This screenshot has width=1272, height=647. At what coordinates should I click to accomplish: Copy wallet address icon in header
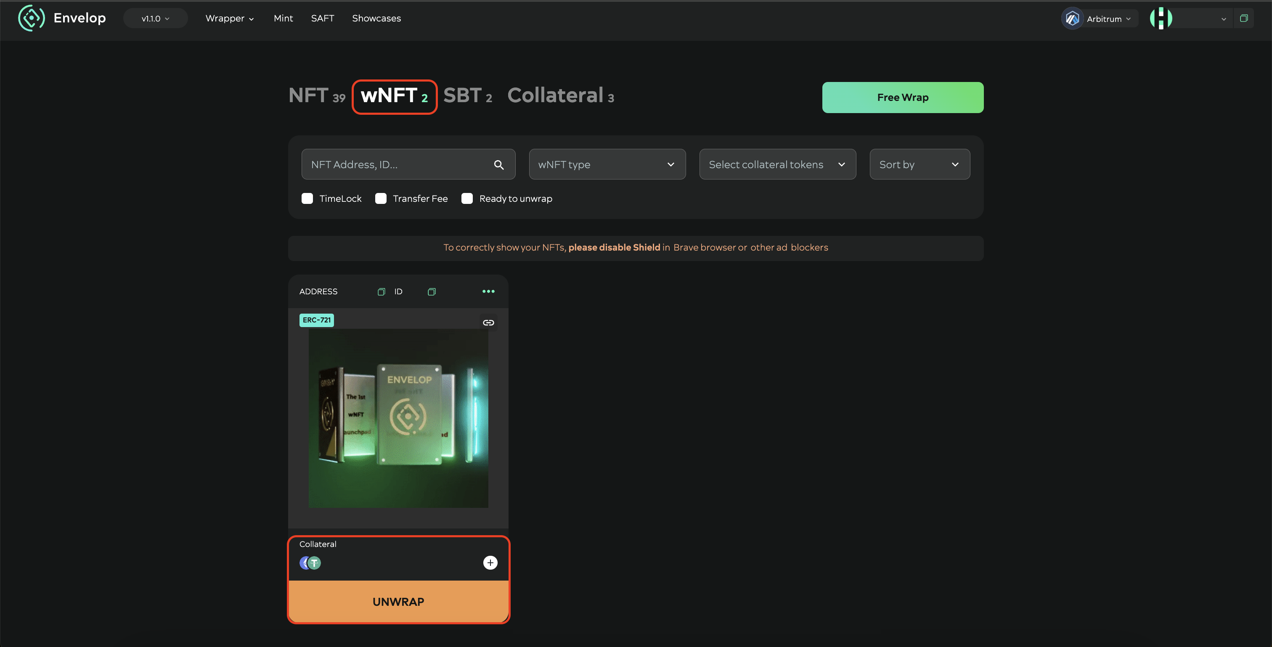[x=1243, y=18]
